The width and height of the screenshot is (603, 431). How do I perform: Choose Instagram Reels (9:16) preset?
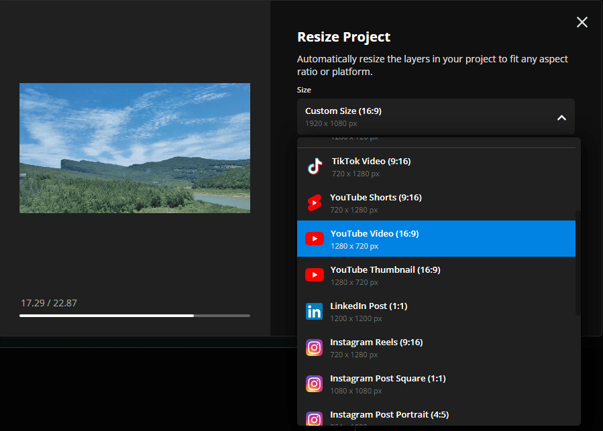point(436,348)
